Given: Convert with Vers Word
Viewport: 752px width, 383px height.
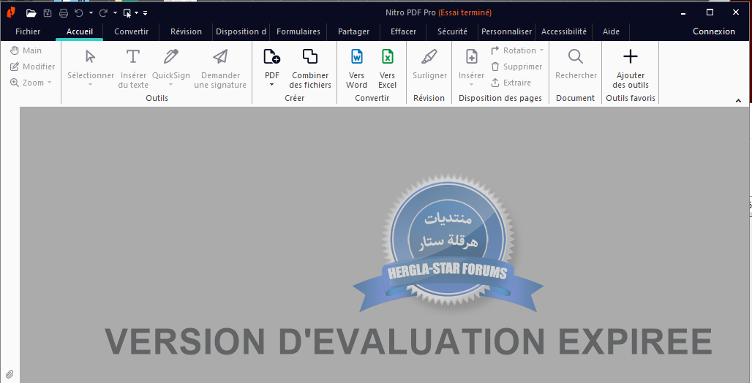Looking at the screenshot, I should (356, 68).
